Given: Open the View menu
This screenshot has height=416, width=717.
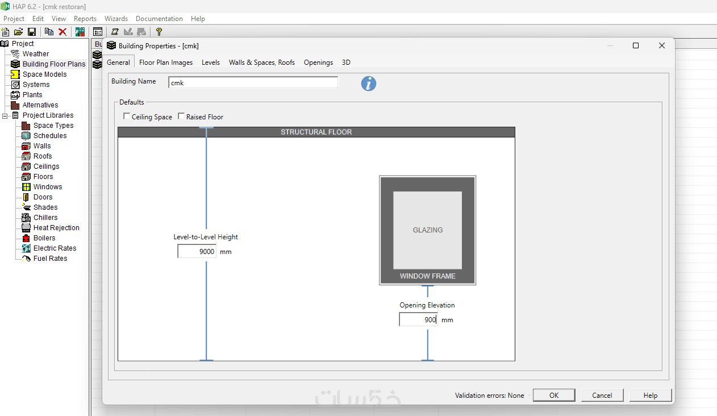Looking at the screenshot, I should pos(59,19).
